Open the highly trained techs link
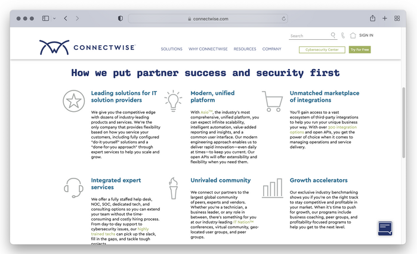This screenshot has height=254, width=417. 120,231
